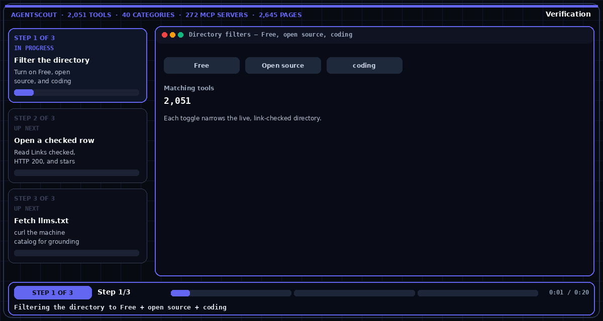Click the 40 CATEGORIES header stat
This screenshot has height=321, width=603.
click(x=148, y=15)
